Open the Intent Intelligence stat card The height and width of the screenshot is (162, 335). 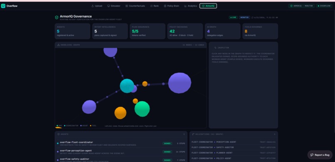[x=110, y=31]
